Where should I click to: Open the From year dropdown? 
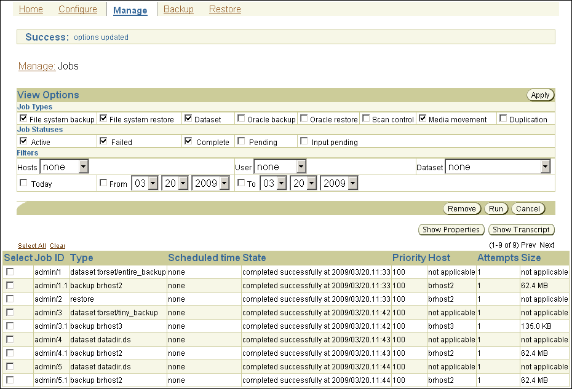coord(210,183)
